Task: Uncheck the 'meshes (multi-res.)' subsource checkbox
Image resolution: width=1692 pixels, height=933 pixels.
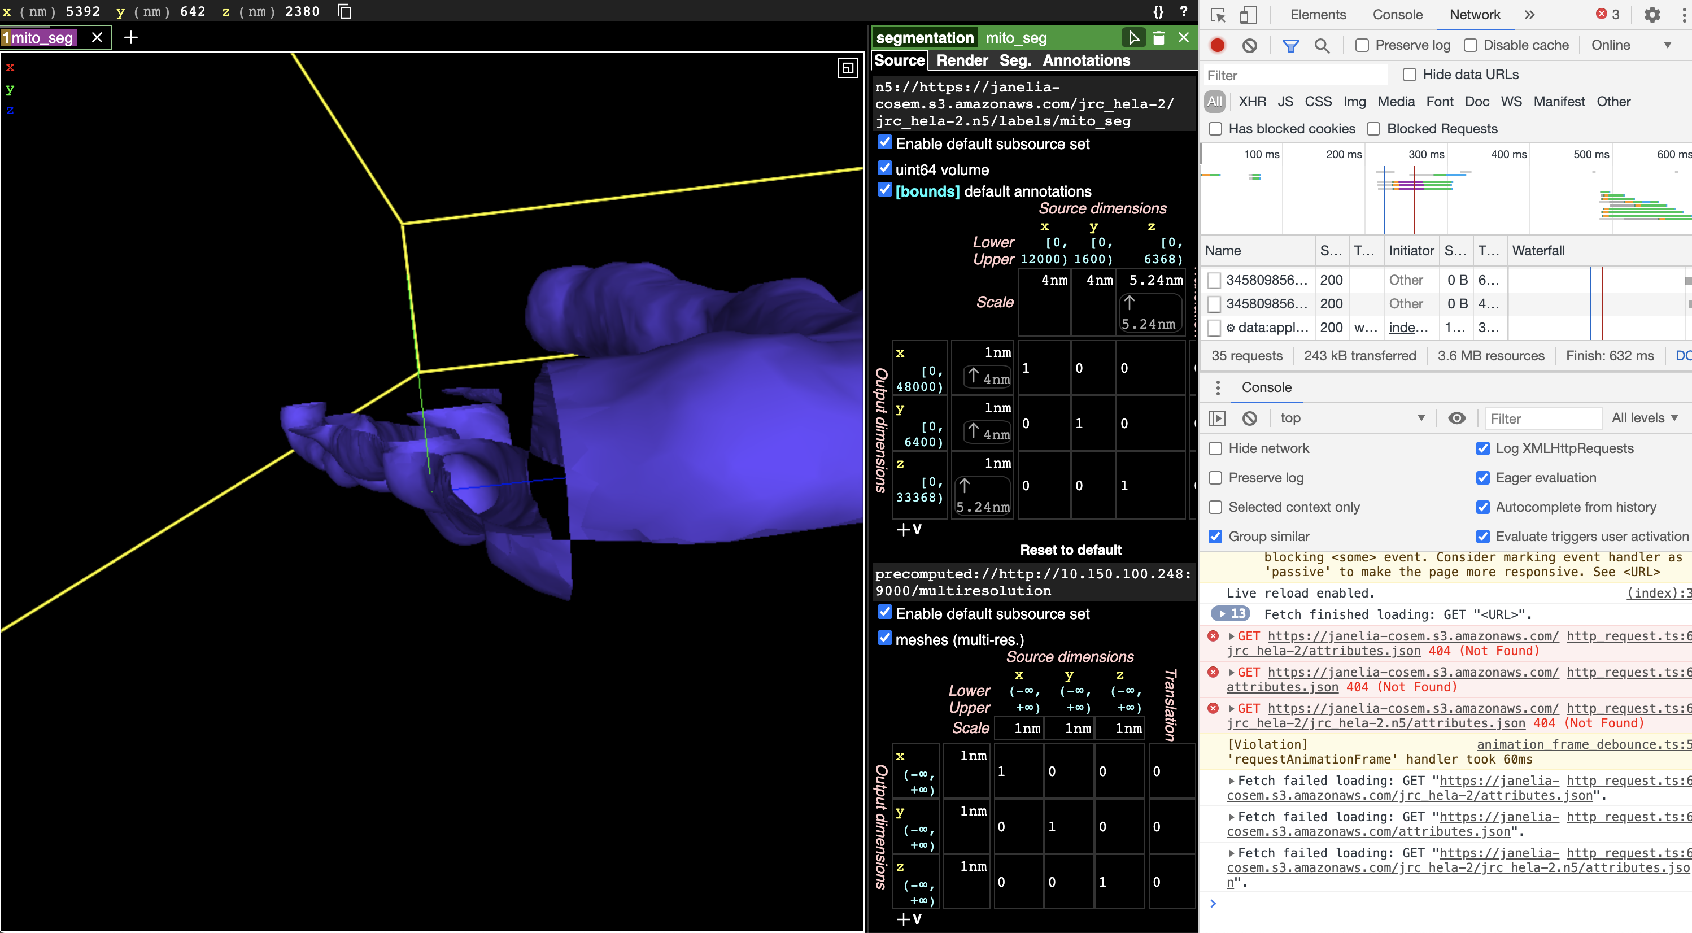Action: point(885,639)
